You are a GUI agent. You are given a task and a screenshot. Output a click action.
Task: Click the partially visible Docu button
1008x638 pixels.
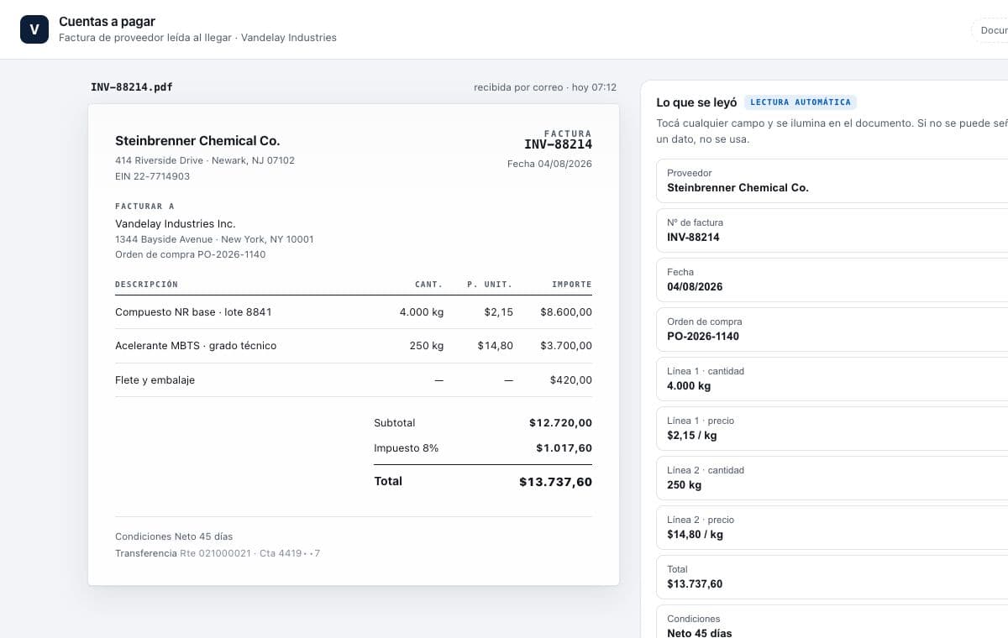pos(990,30)
